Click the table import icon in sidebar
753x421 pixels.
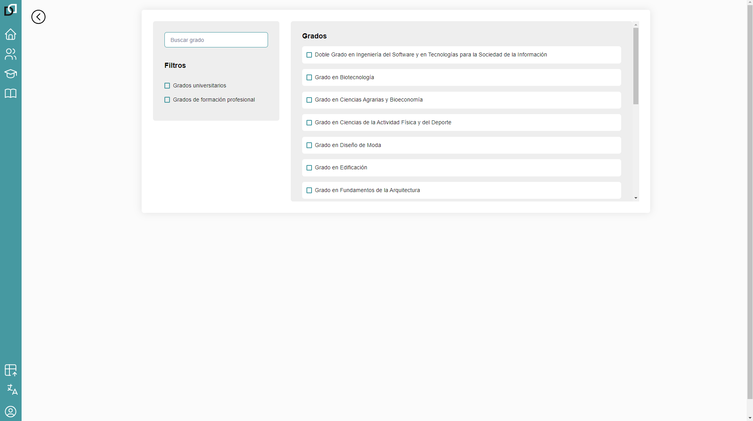click(11, 370)
